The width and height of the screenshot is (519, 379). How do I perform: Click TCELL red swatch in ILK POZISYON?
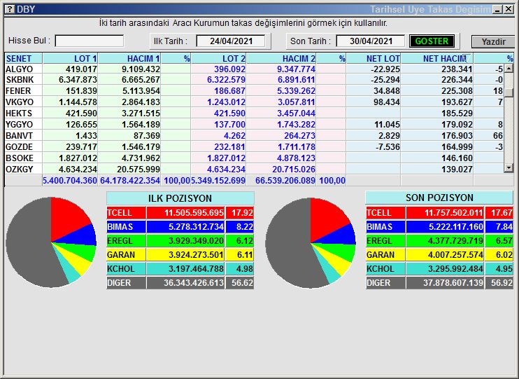[126, 212]
